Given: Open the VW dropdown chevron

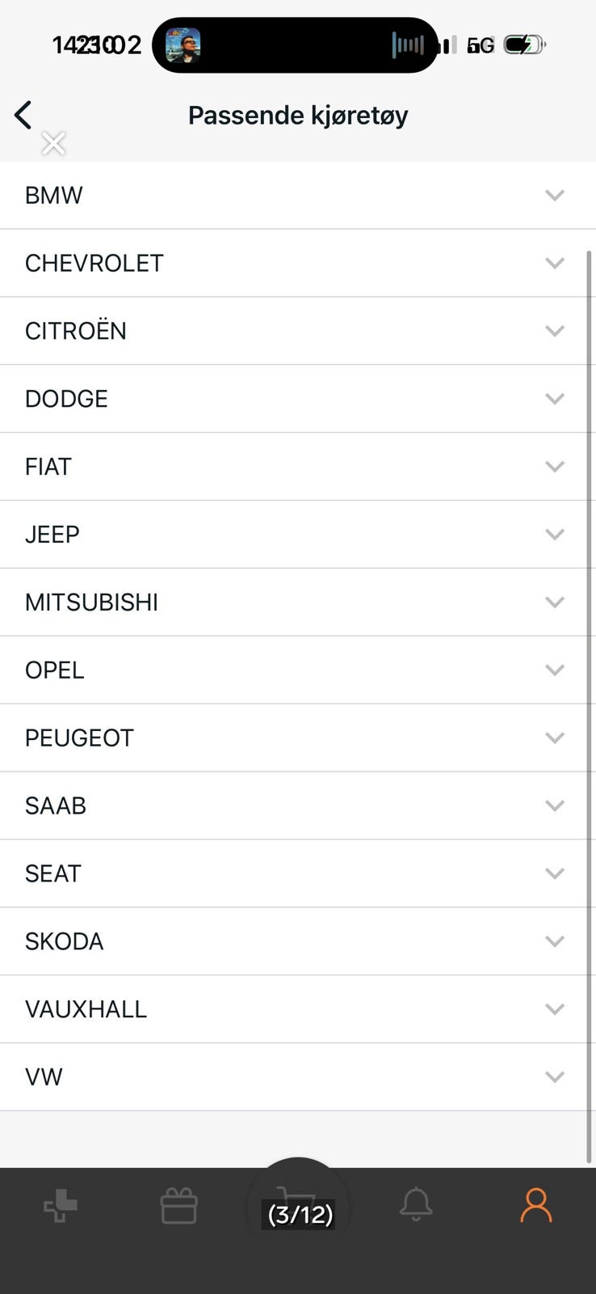Looking at the screenshot, I should click(554, 1077).
